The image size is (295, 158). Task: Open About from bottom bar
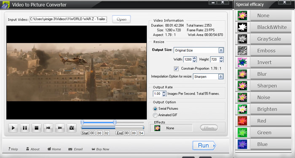[33, 149]
